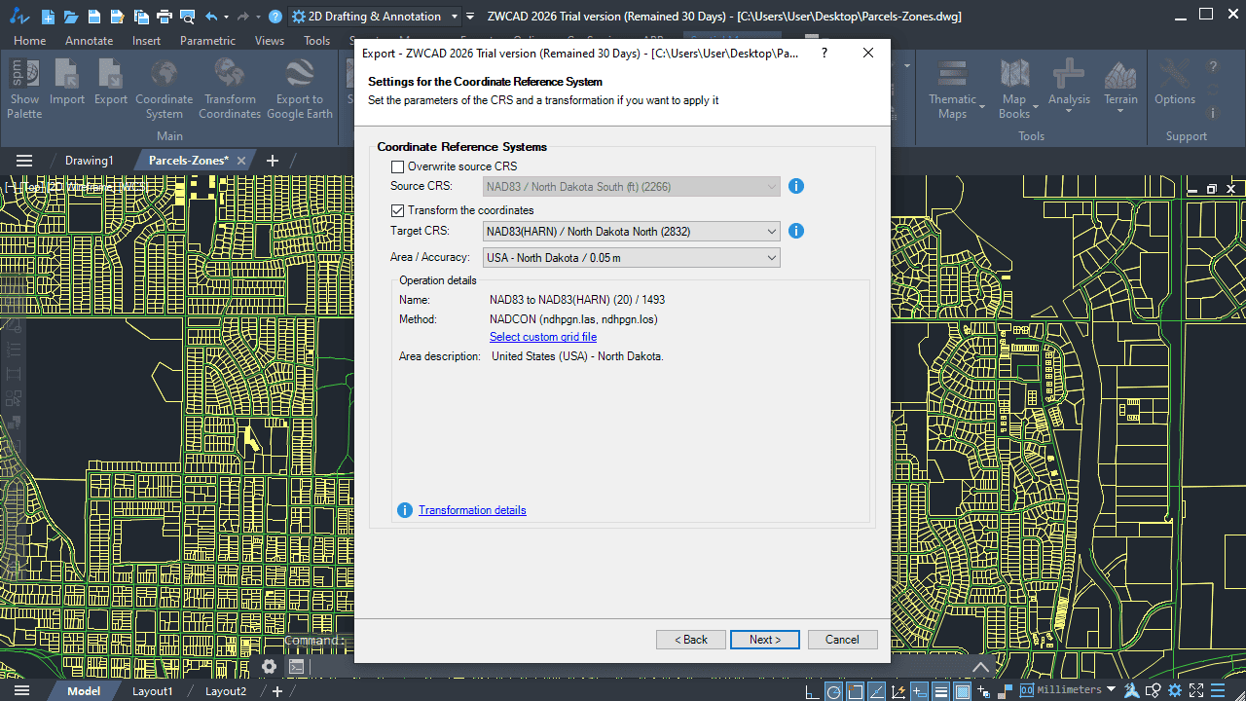Click the info icon beside Target CRS
This screenshot has height=701, width=1246.
pyautogui.click(x=796, y=231)
